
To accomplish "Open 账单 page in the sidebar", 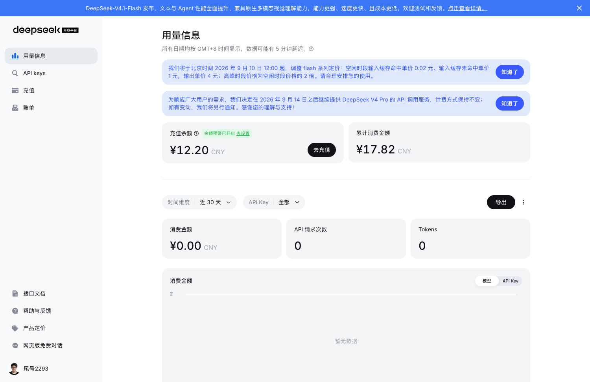I will point(51,108).
